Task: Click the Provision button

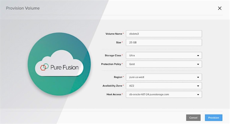Action: [x=214, y=118]
